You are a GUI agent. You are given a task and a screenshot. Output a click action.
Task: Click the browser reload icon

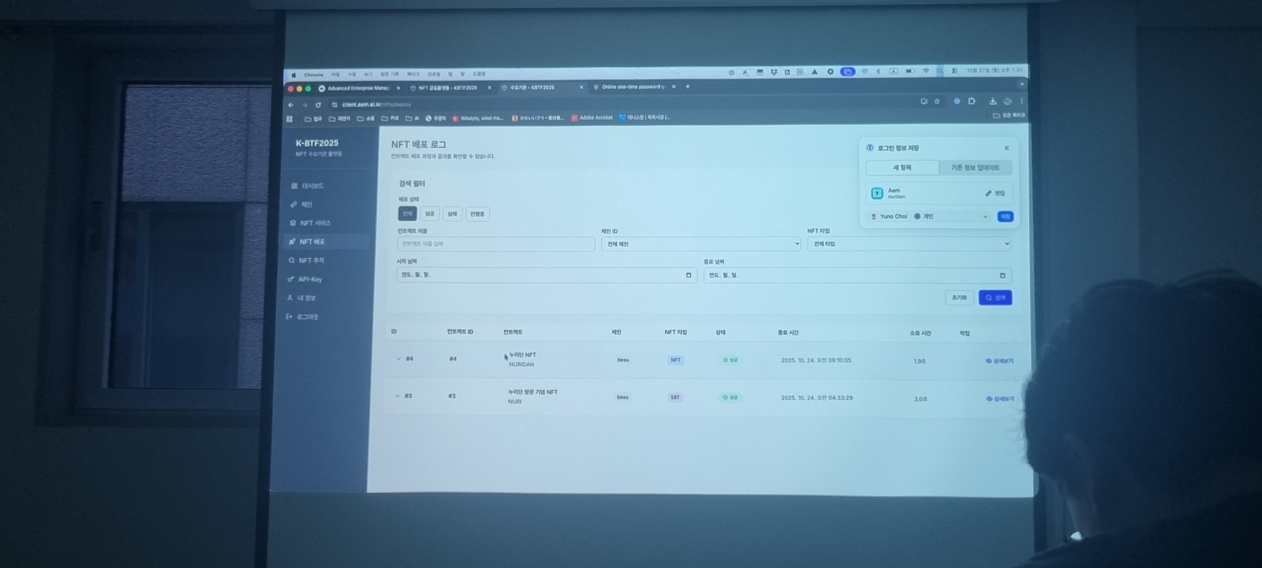(318, 105)
